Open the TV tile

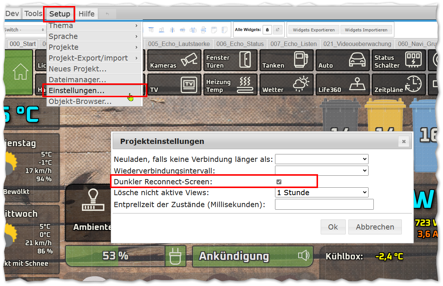174,84
